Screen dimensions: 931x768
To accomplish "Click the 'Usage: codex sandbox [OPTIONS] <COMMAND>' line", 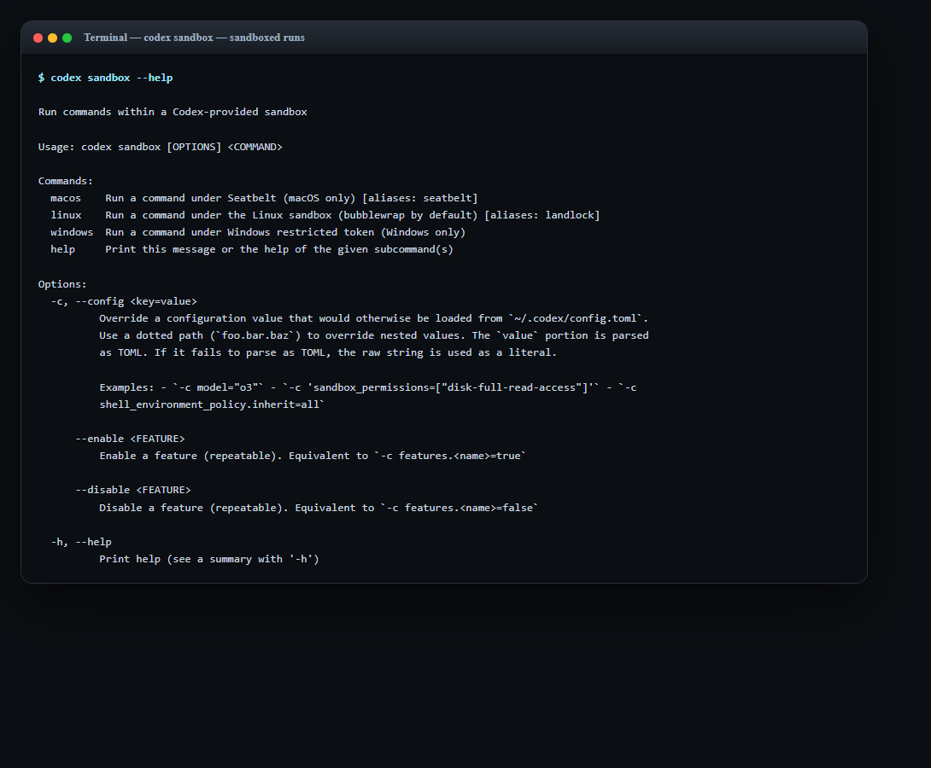I will point(161,147).
